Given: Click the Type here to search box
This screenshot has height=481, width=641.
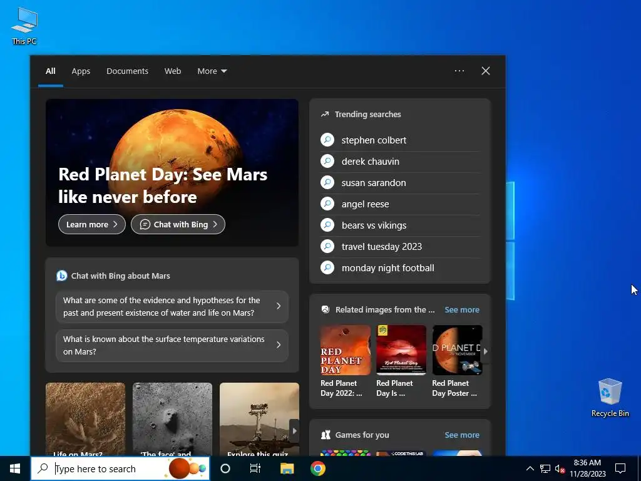Looking at the screenshot, I should click(120, 468).
